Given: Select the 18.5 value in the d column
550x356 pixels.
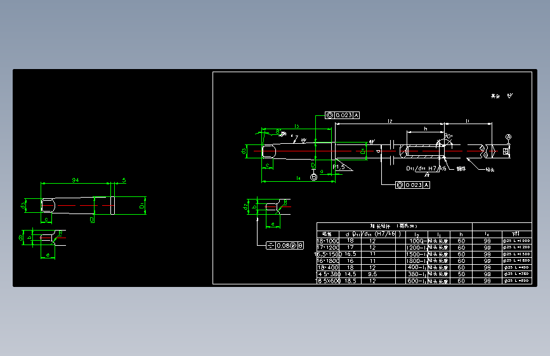Looking at the screenshot, I should pyautogui.click(x=350, y=281).
